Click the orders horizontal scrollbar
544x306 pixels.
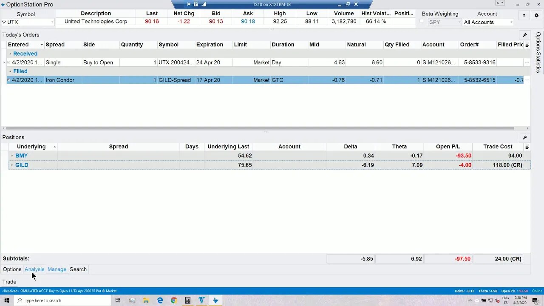coord(259,128)
